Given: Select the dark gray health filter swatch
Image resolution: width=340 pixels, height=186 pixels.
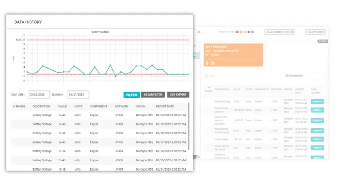Looking at the screenshot, I should 249,32.
